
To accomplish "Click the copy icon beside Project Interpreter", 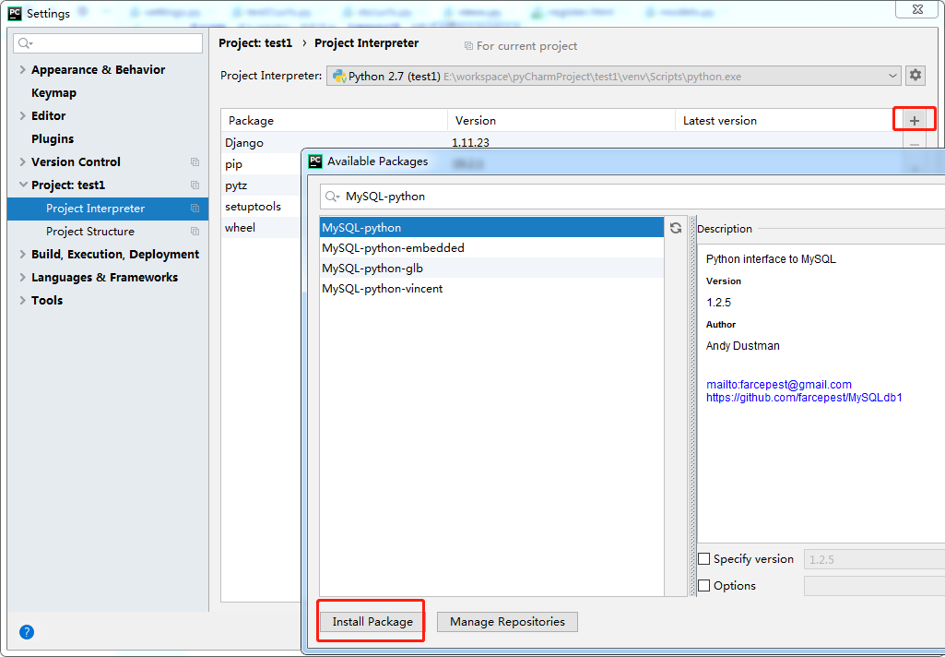I will pyautogui.click(x=195, y=209).
